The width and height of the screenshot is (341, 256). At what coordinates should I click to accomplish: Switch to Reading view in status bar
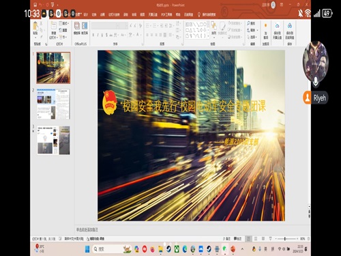(x=263, y=239)
